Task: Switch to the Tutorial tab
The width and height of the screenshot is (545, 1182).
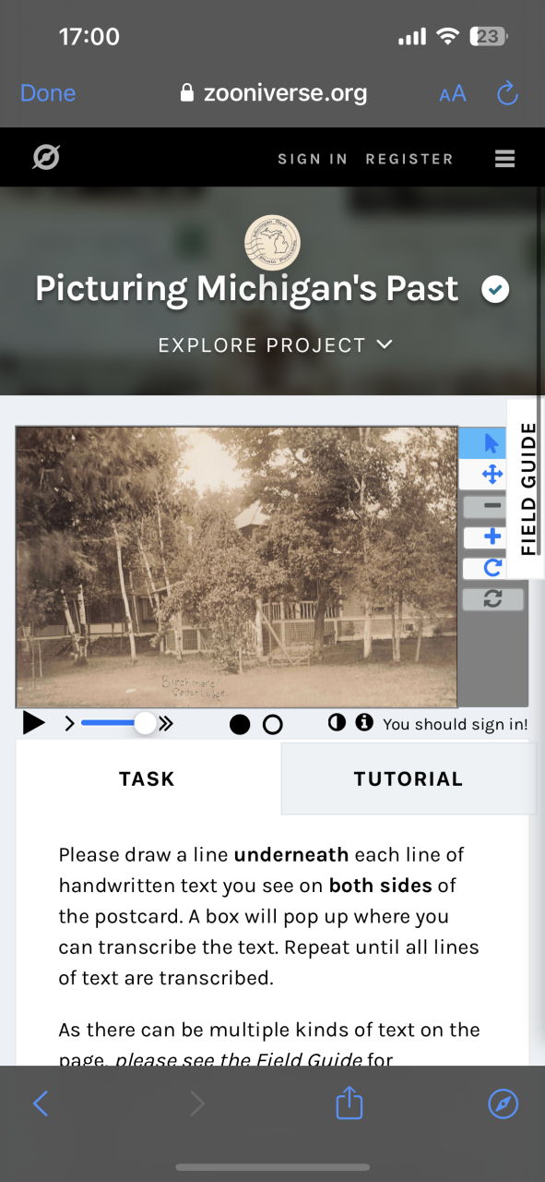Action: [409, 778]
